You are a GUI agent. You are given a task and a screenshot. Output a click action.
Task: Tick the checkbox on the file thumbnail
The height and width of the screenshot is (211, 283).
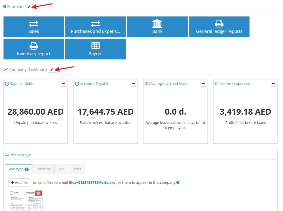(12, 193)
